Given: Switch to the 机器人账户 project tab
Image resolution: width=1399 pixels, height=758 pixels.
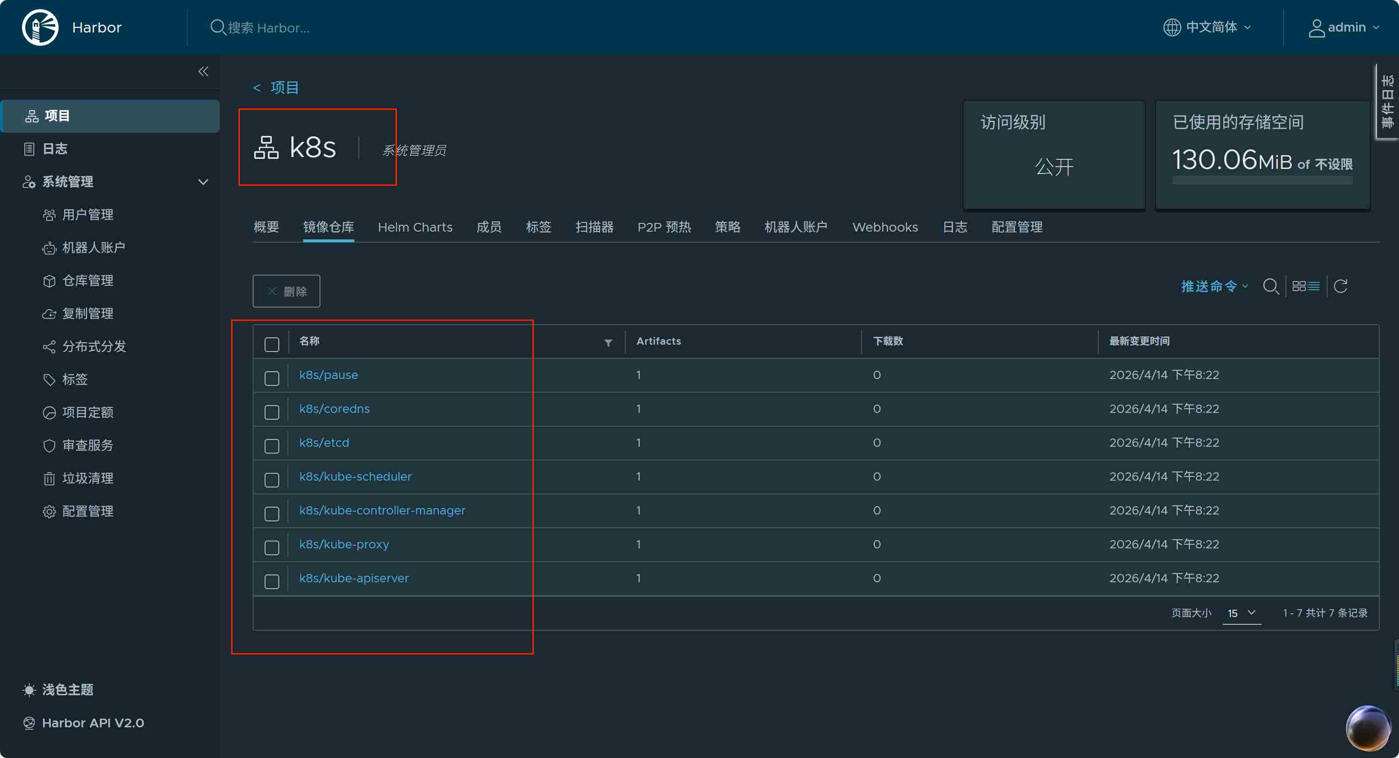Looking at the screenshot, I should [x=796, y=227].
